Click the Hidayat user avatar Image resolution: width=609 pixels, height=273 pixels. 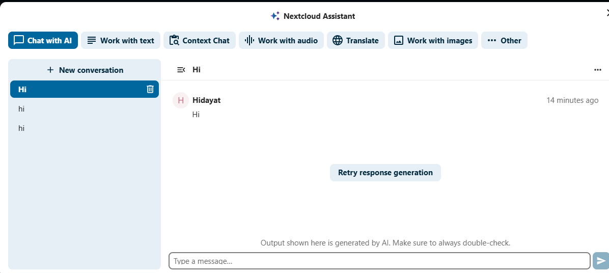click(x=181, y=100)
